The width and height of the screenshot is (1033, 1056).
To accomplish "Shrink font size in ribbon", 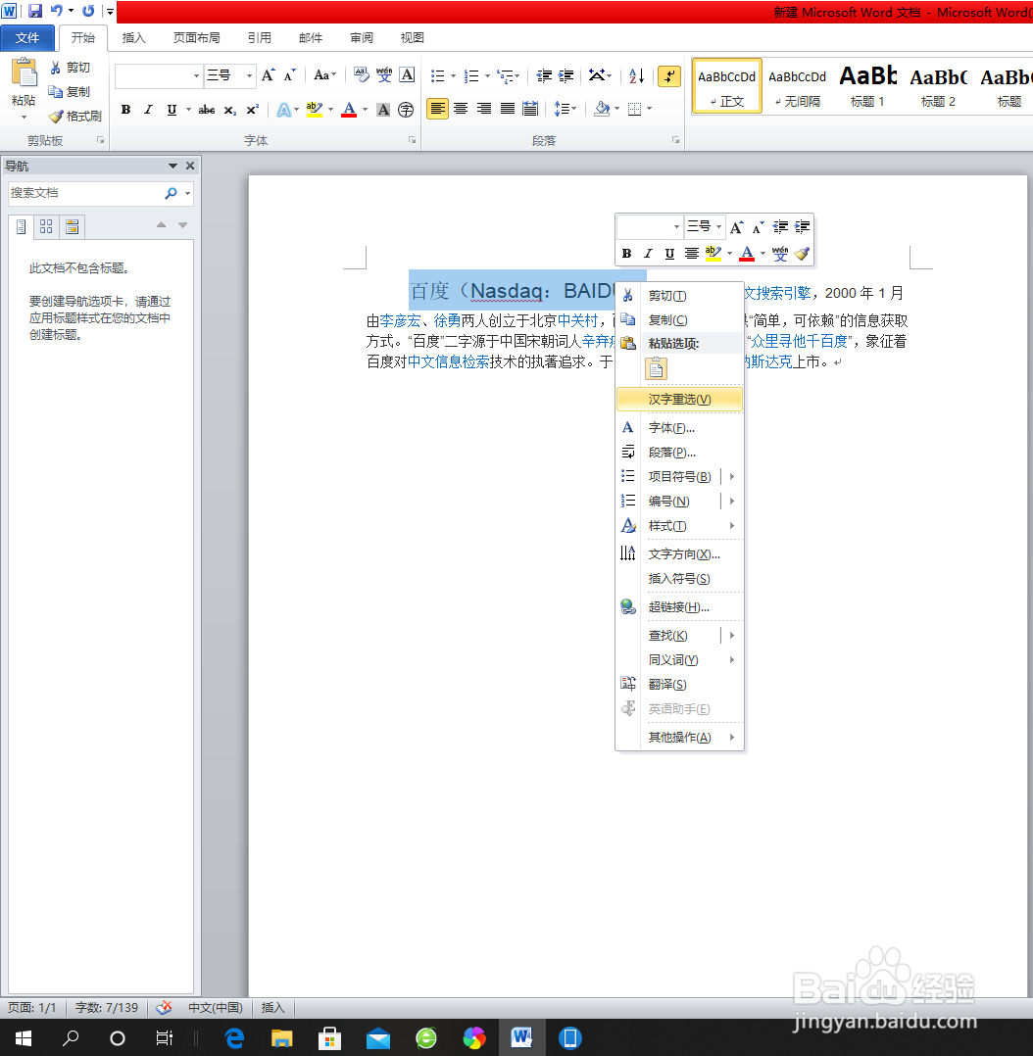I will [290, 75].
